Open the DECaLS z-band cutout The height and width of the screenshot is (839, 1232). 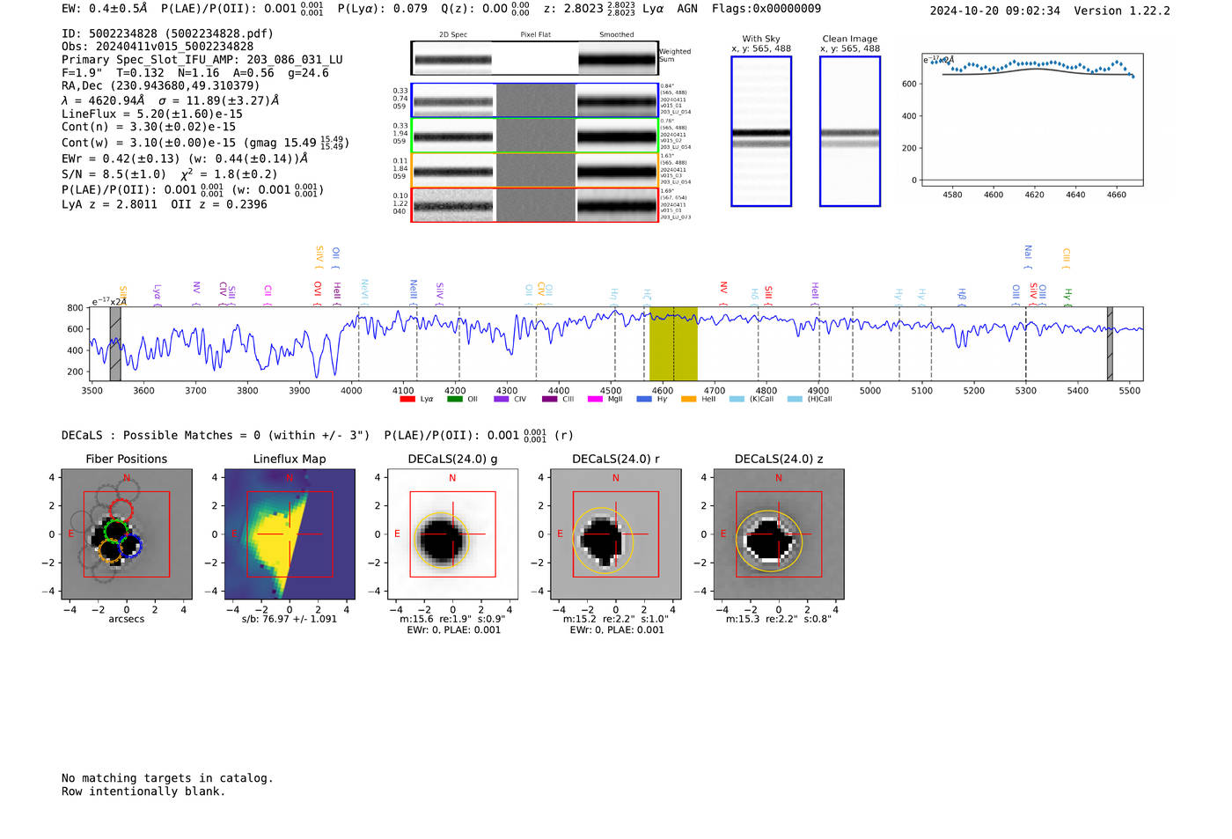[x=779, y=534]
